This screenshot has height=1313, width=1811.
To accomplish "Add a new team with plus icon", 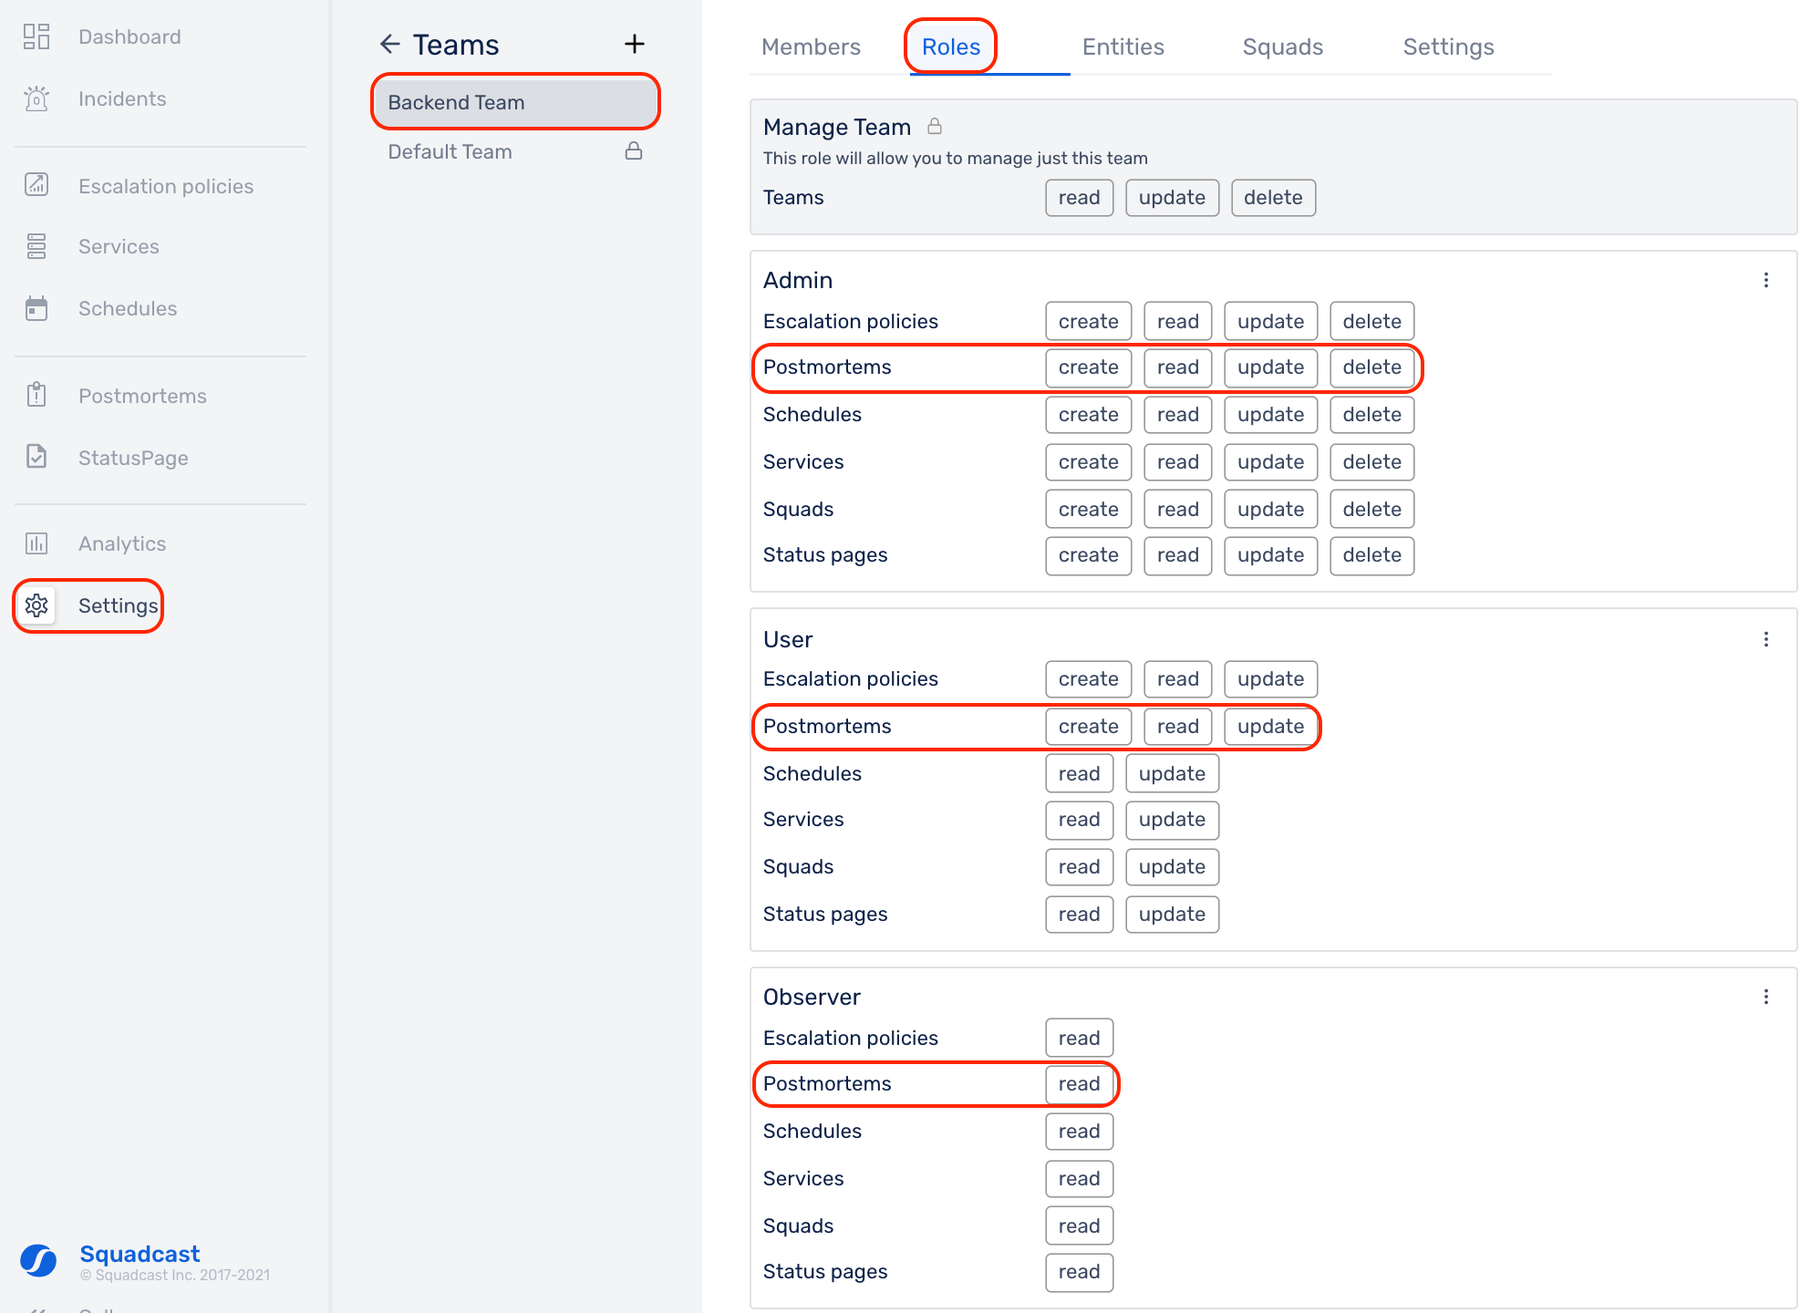I will pyautogui.click(x=635, y=44).
